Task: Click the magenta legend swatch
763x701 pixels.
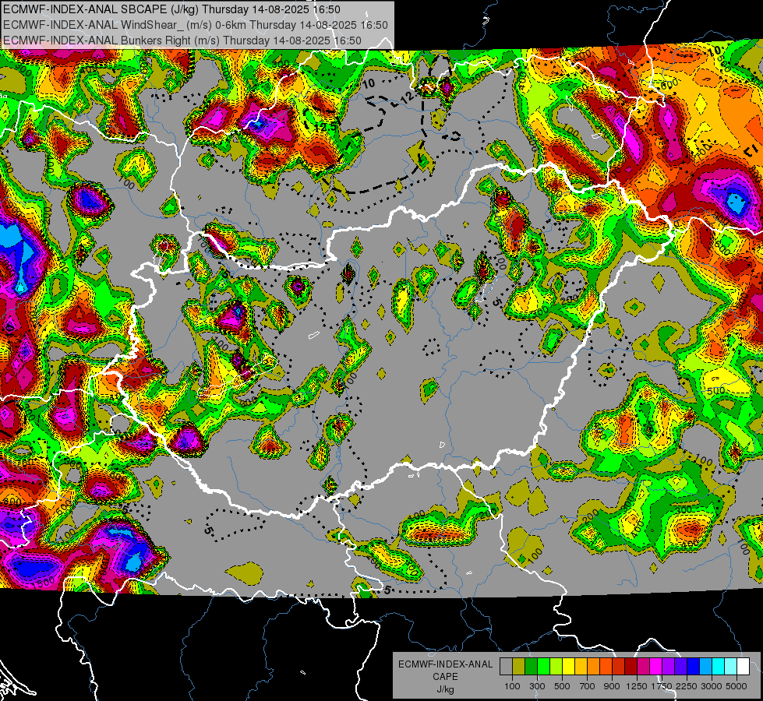Action: [656, 667]
